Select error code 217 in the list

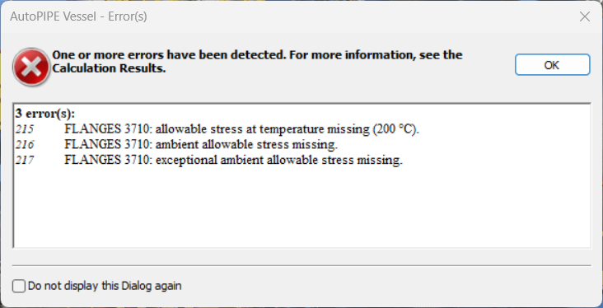click(x=25, y=160)
